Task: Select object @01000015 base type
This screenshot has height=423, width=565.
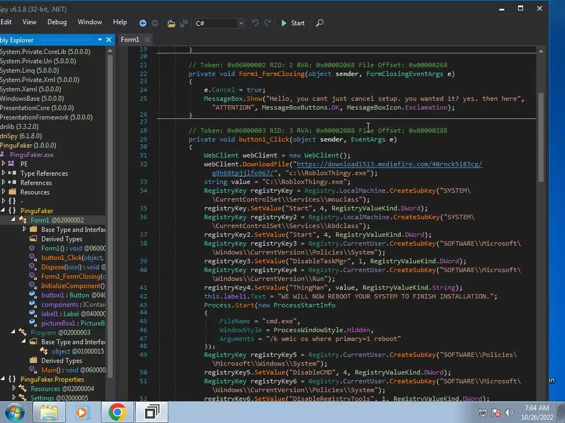Action: [x=77, y=351]
